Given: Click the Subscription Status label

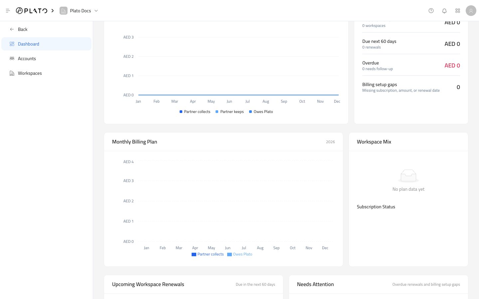Looking at the screenshot, I should click(376, 207).
